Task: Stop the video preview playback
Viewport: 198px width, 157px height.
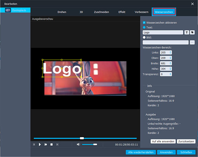Action: pos(51,144)
